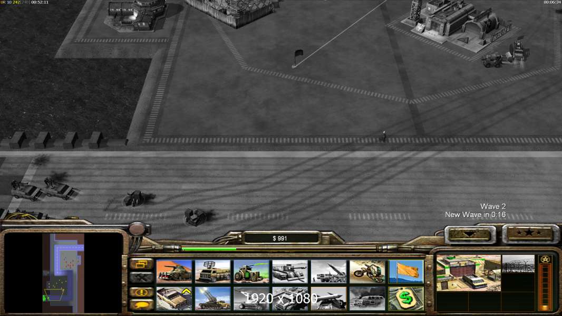Open chat with speech bubble button
Image resolution: width=562 pixels, height=316 pixels.
142,305
